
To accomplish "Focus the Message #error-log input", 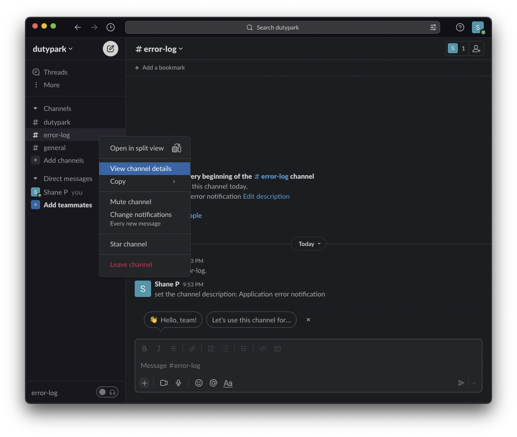I will tap(308, 366).
